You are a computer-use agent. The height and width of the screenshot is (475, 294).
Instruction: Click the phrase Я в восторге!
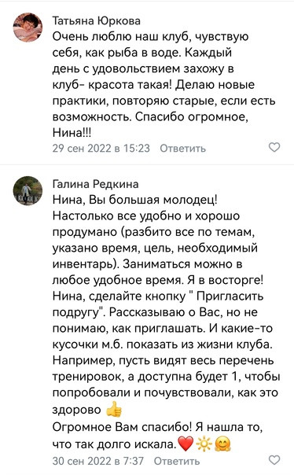[225, 280]
